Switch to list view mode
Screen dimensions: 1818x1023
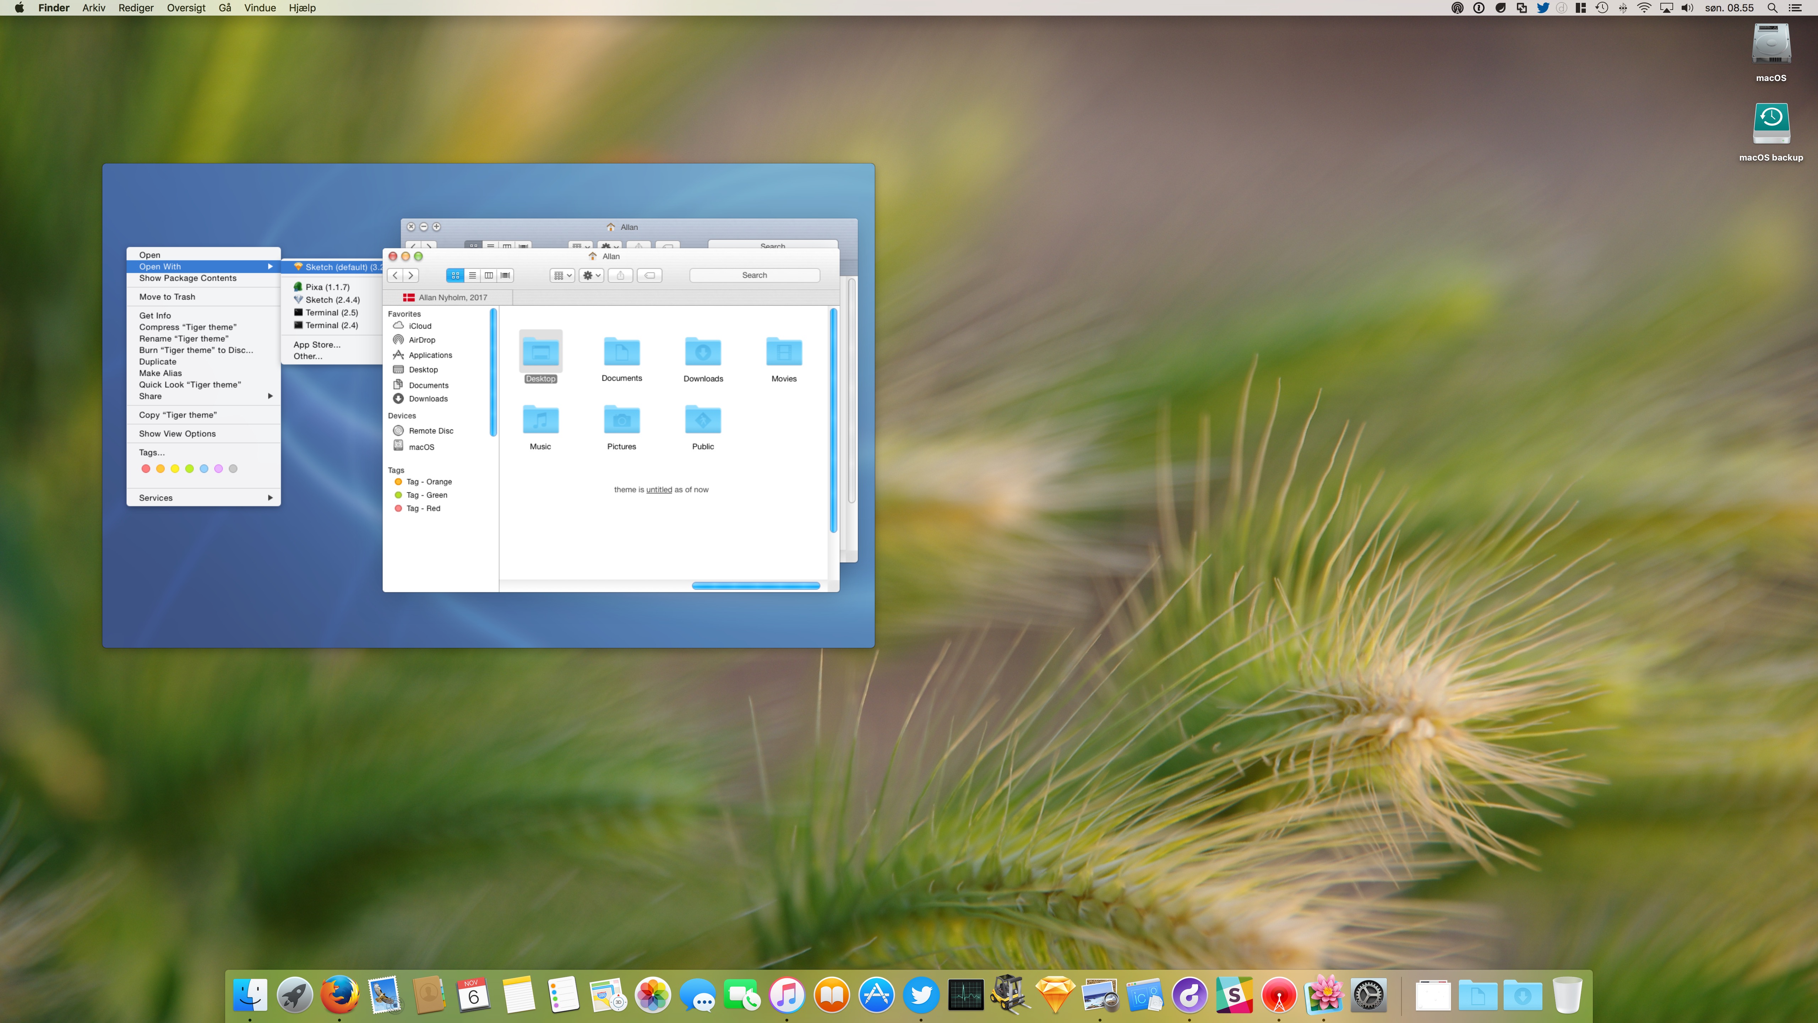click(x=472, y=275)
